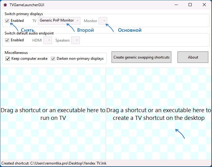
Task: Toggle Darken non-primary displays checkbox
Action: click(x=53, y=59)
